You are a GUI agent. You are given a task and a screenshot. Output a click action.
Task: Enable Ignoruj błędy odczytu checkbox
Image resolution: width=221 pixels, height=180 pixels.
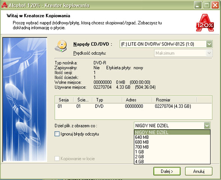[x=57, y=134]
